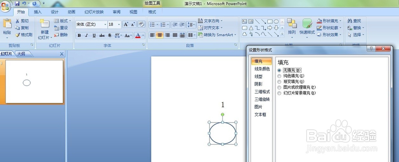Click the Clear Formatting eraser icon
Viewport: 399px width, 162px height.
141,24
